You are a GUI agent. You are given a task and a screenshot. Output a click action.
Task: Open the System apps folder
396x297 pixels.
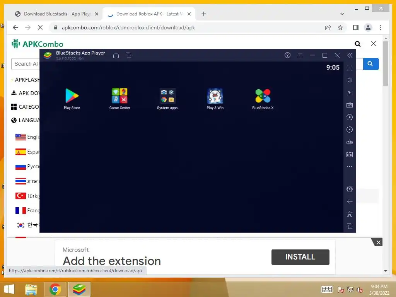[x=167, y=99]
